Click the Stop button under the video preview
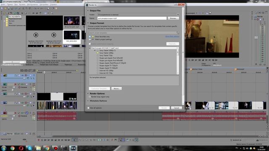Screen dimensions: 269x151 click(203, 60)
